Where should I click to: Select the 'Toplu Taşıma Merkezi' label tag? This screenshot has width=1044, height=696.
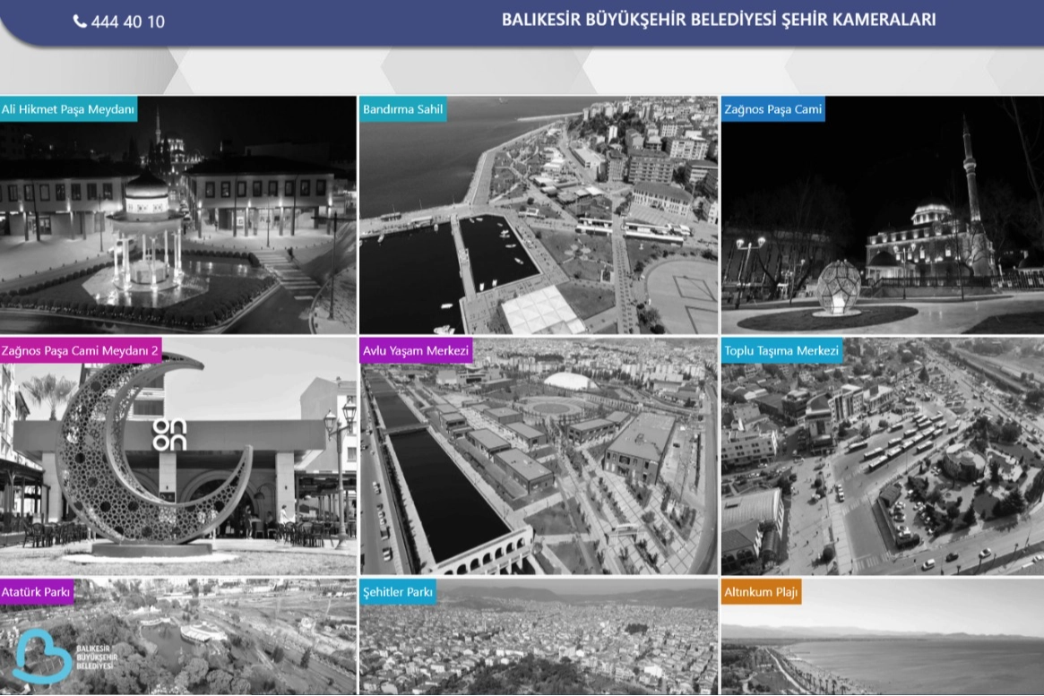pyautogui.click(x=781, y=351)
